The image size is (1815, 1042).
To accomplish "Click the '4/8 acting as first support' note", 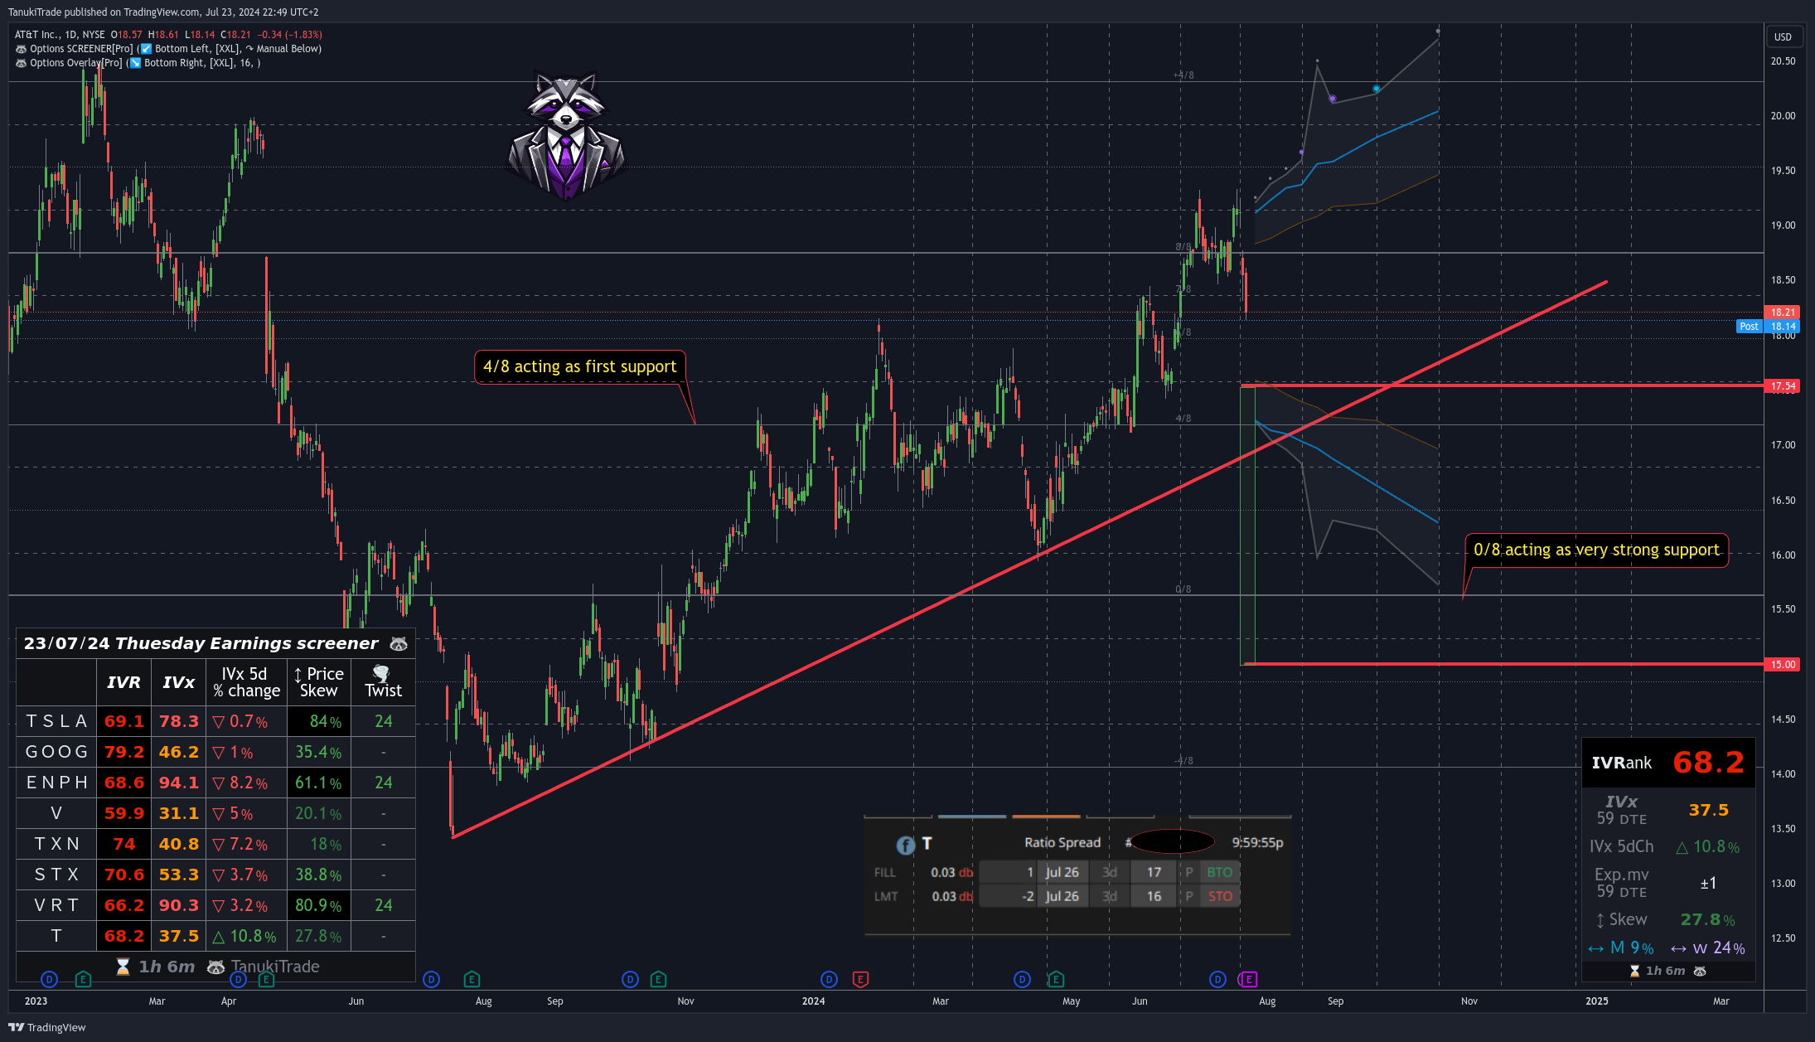I will 580,366.
